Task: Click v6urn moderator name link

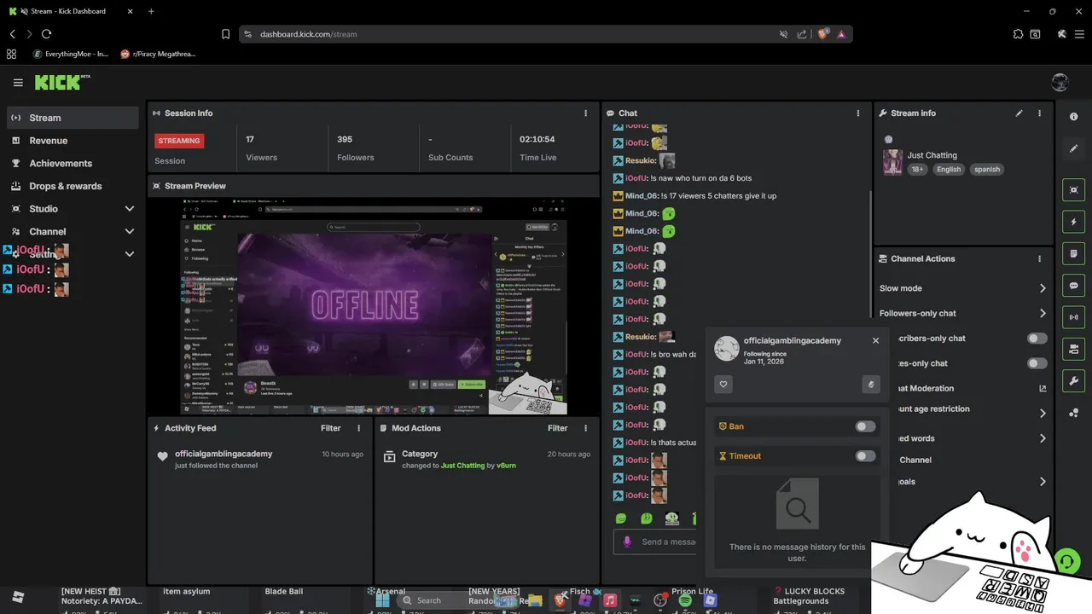Action: (x=506, y=466)
